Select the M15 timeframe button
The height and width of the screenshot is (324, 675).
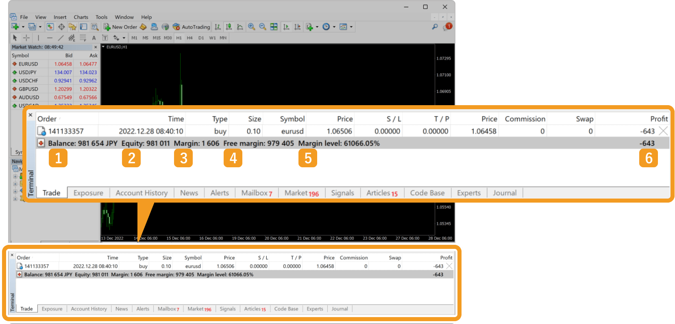[x=157, y=38]
